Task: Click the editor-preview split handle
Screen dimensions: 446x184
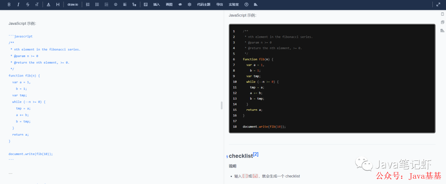Action: tap(222, 105)
